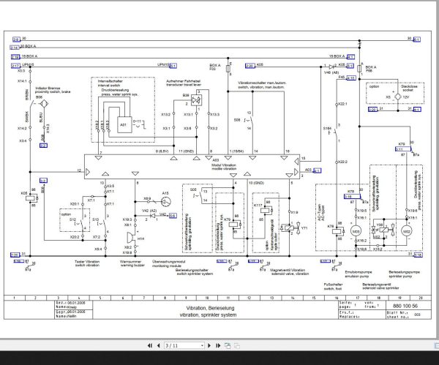Click the A01 interval switch component

coord(124,124)
